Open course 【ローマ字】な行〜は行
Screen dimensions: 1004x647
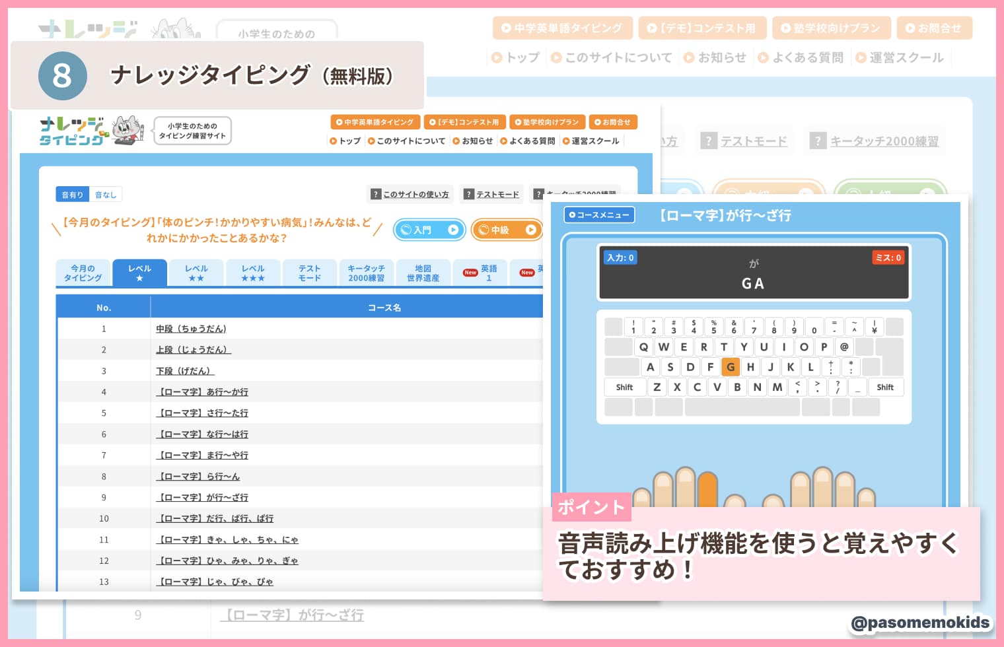pos(202,434)
